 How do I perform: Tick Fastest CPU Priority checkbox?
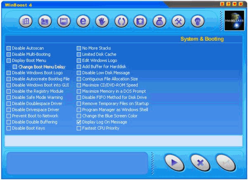coord(79,128)
